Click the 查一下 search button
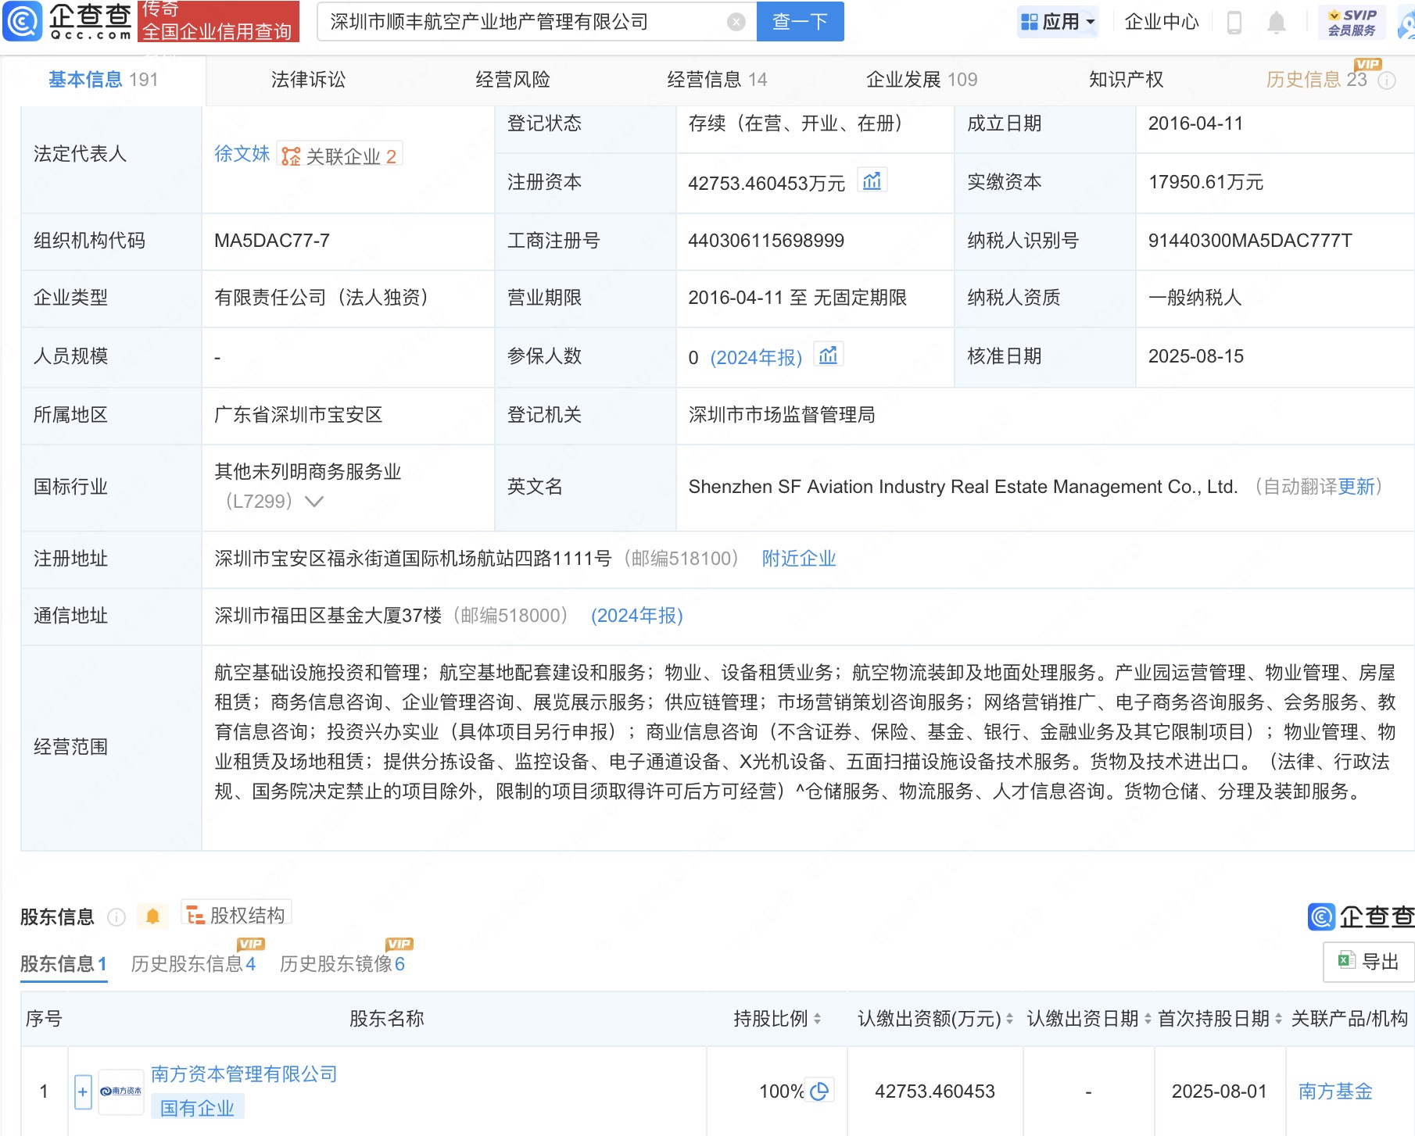 800,22
